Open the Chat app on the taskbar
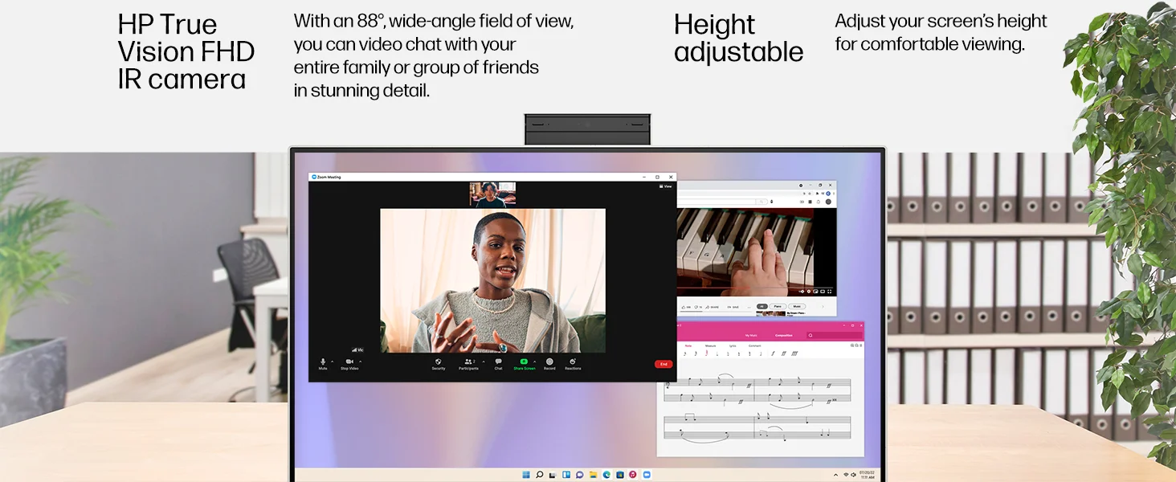Screen dimensions: 1176x482 [x=580, y=475]
